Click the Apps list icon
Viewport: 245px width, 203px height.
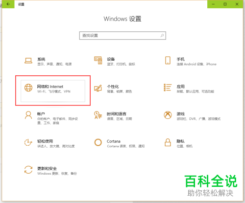(x=168, y=88)
